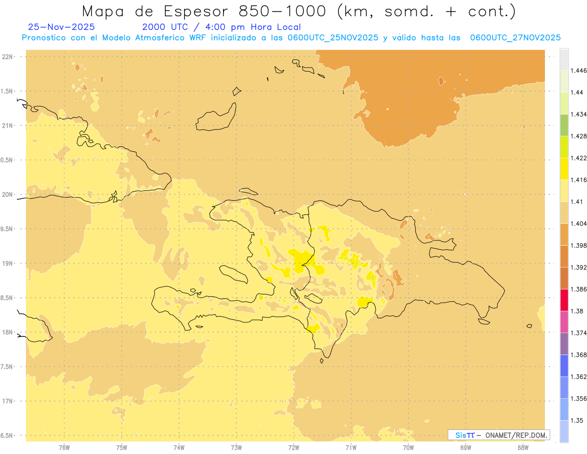Pick the red swatch in the color legend
The image size is (587, 454).
[x=564, y=300]
